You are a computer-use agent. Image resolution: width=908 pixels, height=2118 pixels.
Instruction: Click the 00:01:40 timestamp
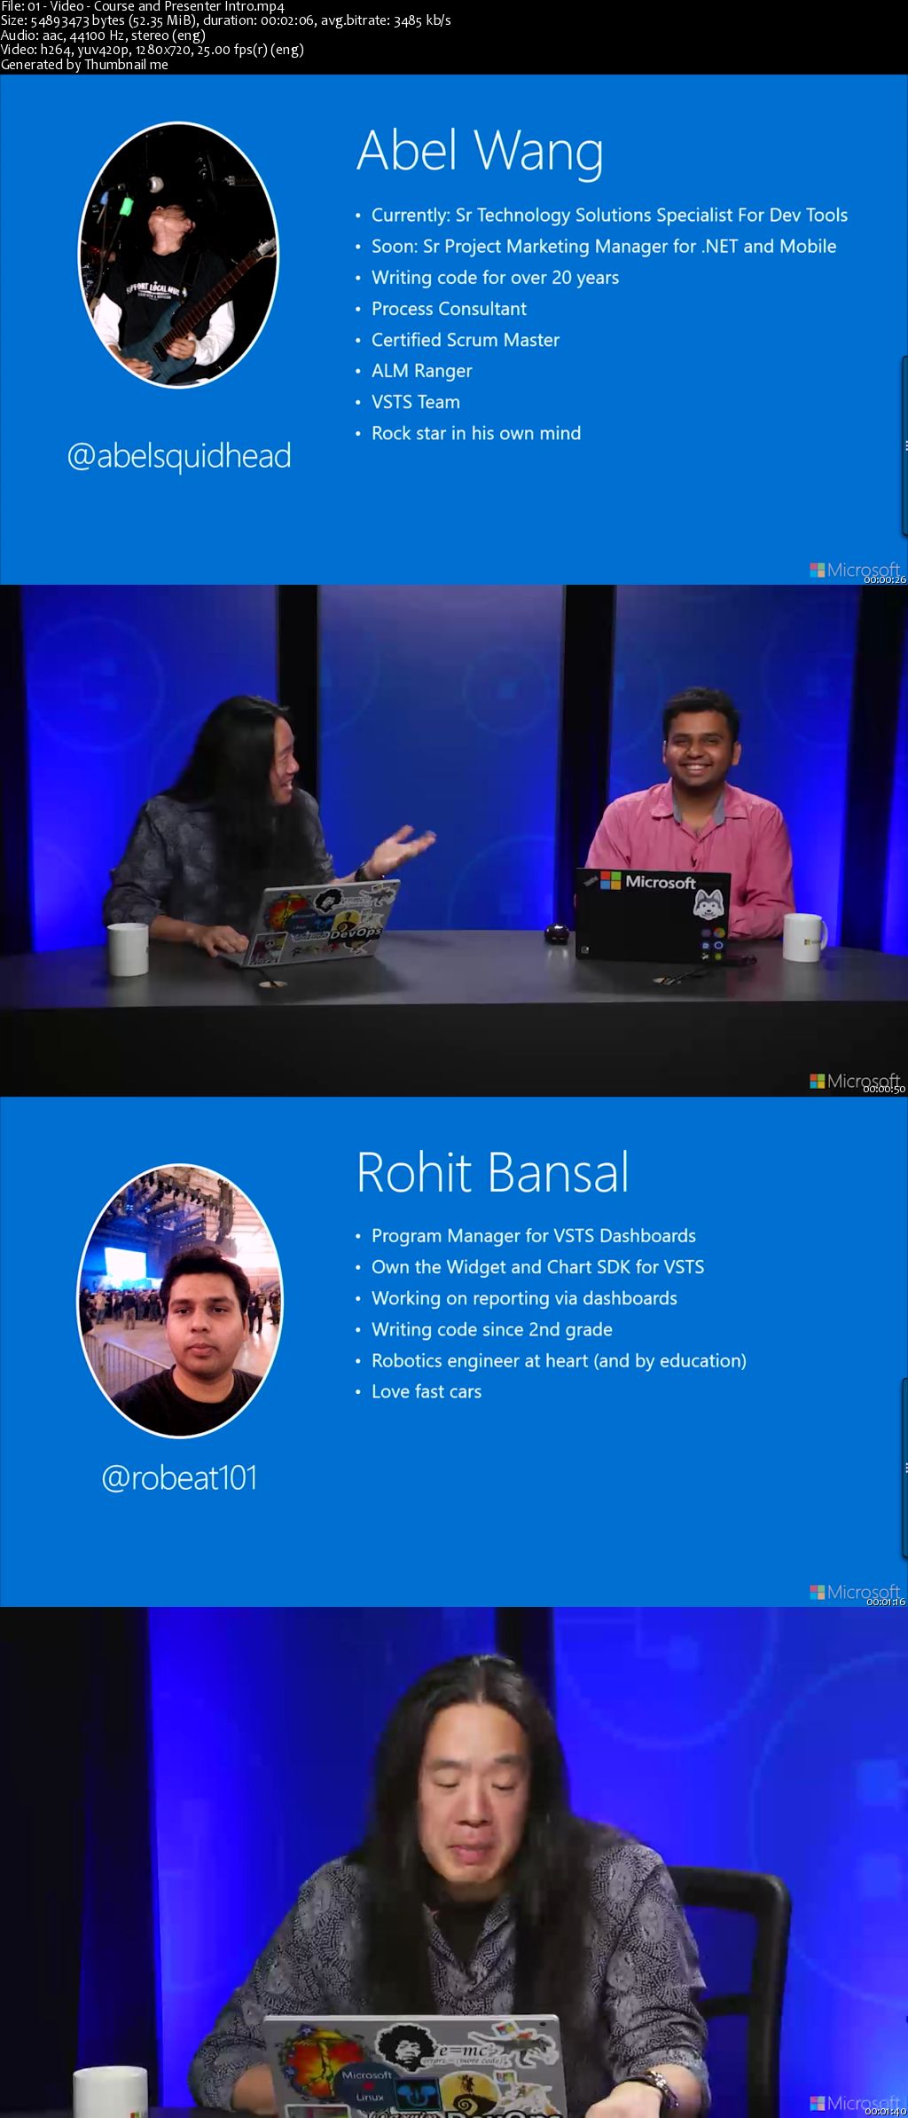[x=885, y=2112]
